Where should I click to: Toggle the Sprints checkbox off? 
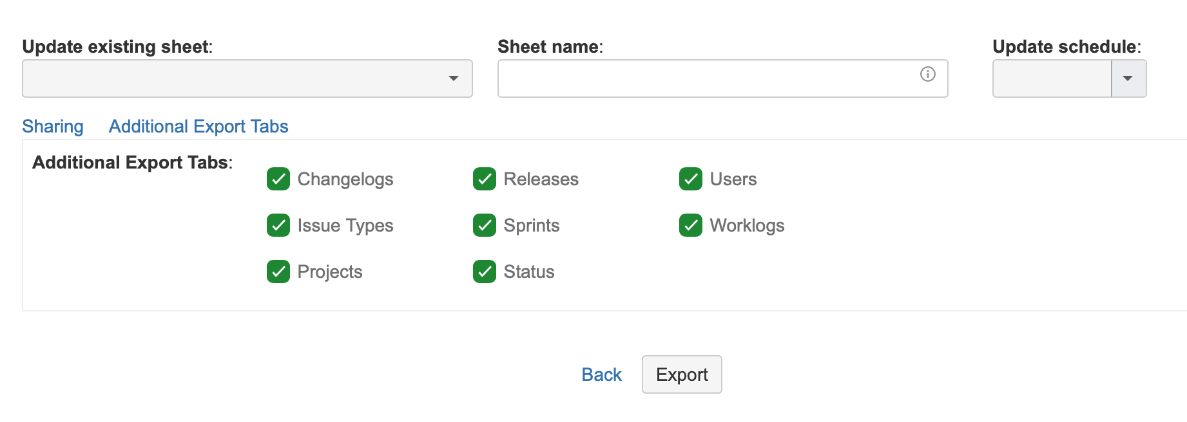(x=485, y=226)
